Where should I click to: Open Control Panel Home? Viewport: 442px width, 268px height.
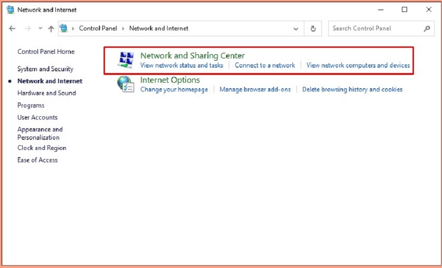pos(46,52)
